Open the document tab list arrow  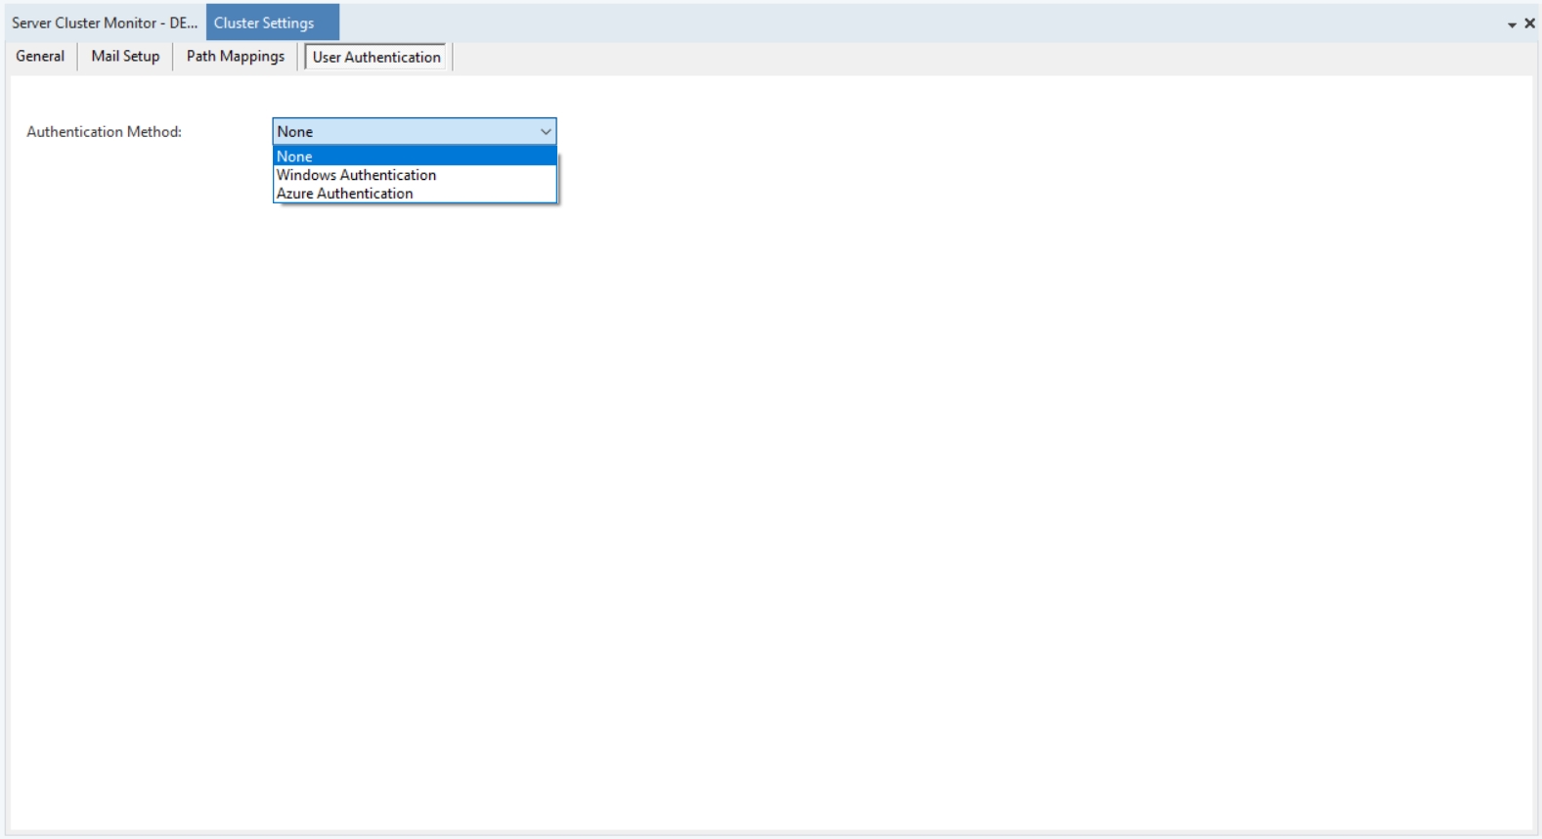point(1512,24)
